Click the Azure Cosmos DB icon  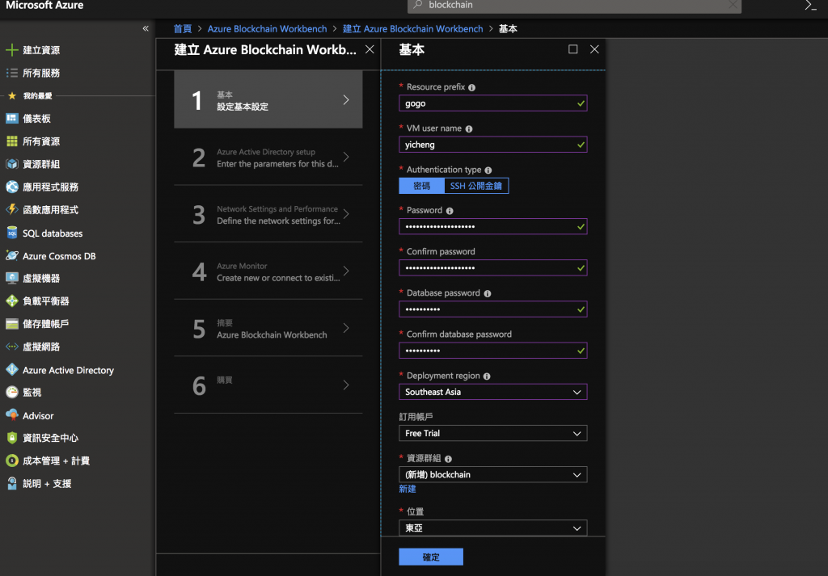coord(11,256)
